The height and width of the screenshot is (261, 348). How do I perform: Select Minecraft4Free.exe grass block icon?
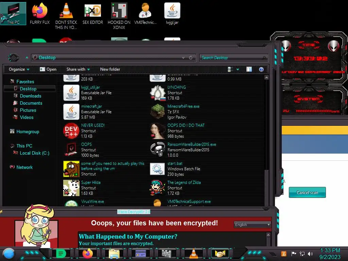pyautogui.click(x=158, y=112)
